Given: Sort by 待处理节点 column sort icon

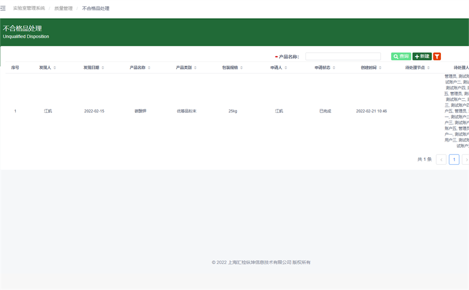Looking at the screenshot, I should tap(428, 68).
